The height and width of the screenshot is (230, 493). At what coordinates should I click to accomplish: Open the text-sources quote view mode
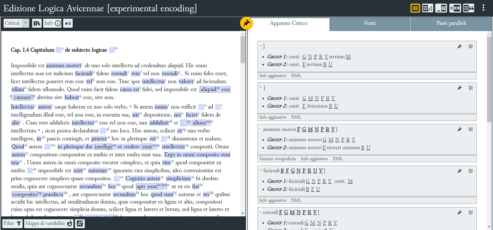point(469,8)
